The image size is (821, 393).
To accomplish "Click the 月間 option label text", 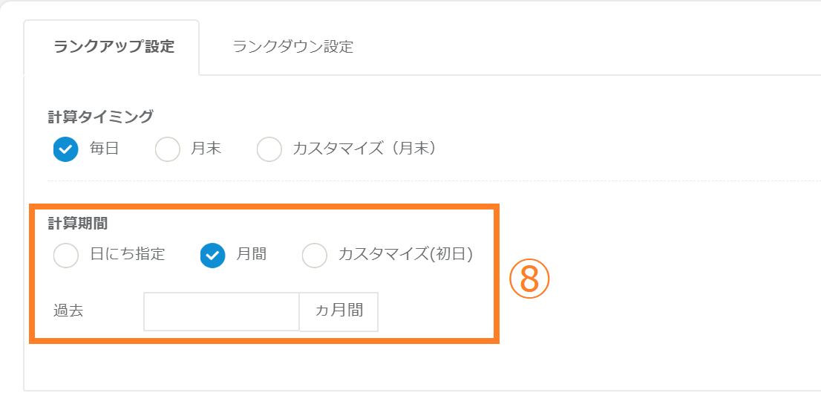I will [252, 254].
